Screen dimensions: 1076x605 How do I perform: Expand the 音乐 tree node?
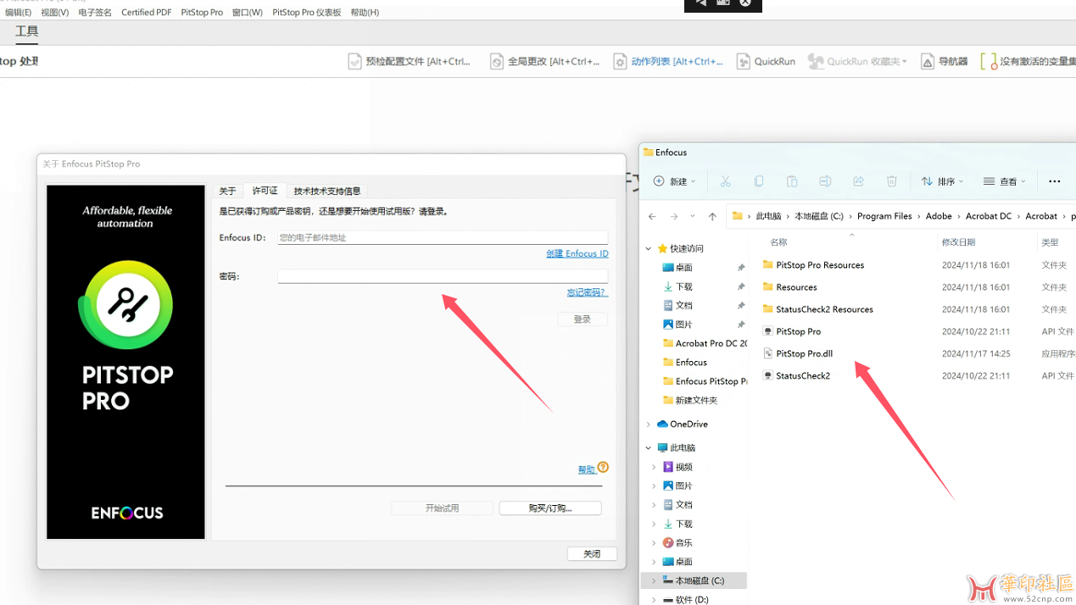pos(654,542)
